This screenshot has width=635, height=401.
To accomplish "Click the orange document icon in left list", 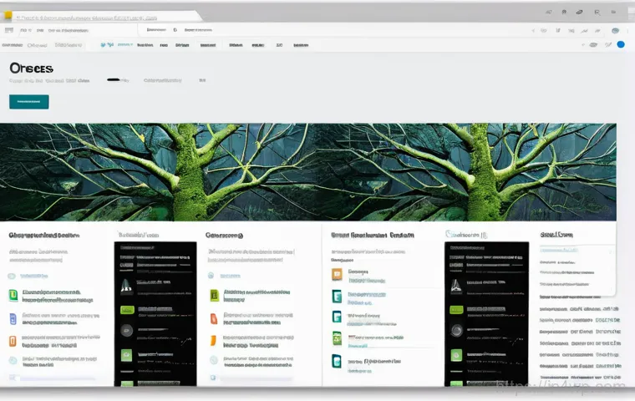I will coord(13,341).
